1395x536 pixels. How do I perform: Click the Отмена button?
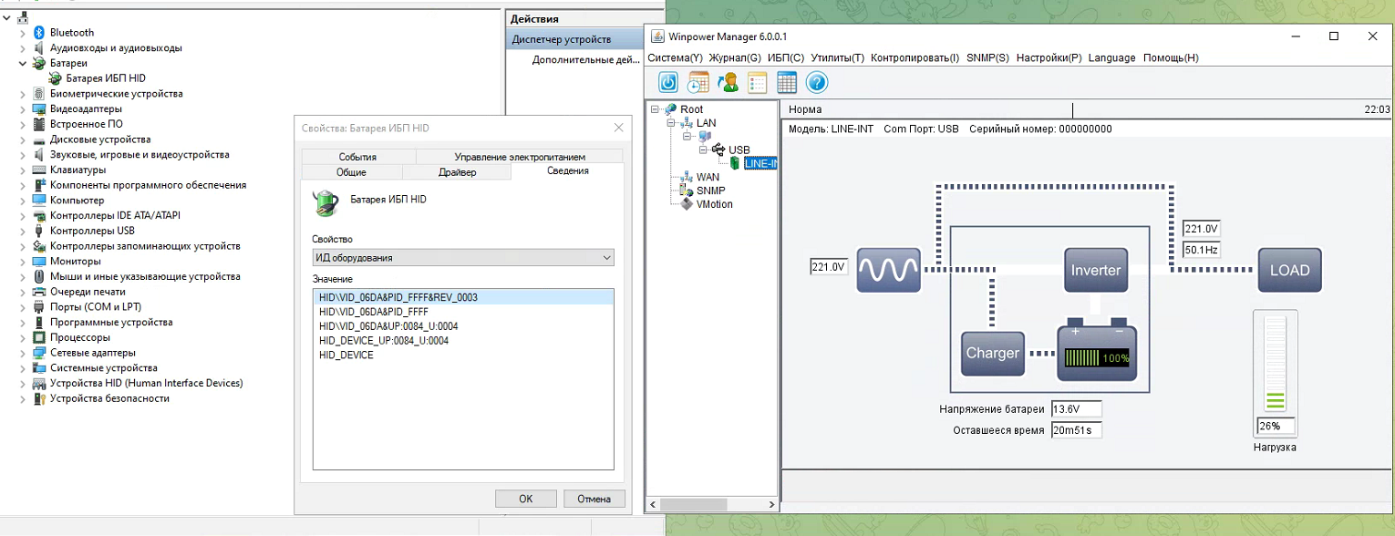tap(594, 499)
